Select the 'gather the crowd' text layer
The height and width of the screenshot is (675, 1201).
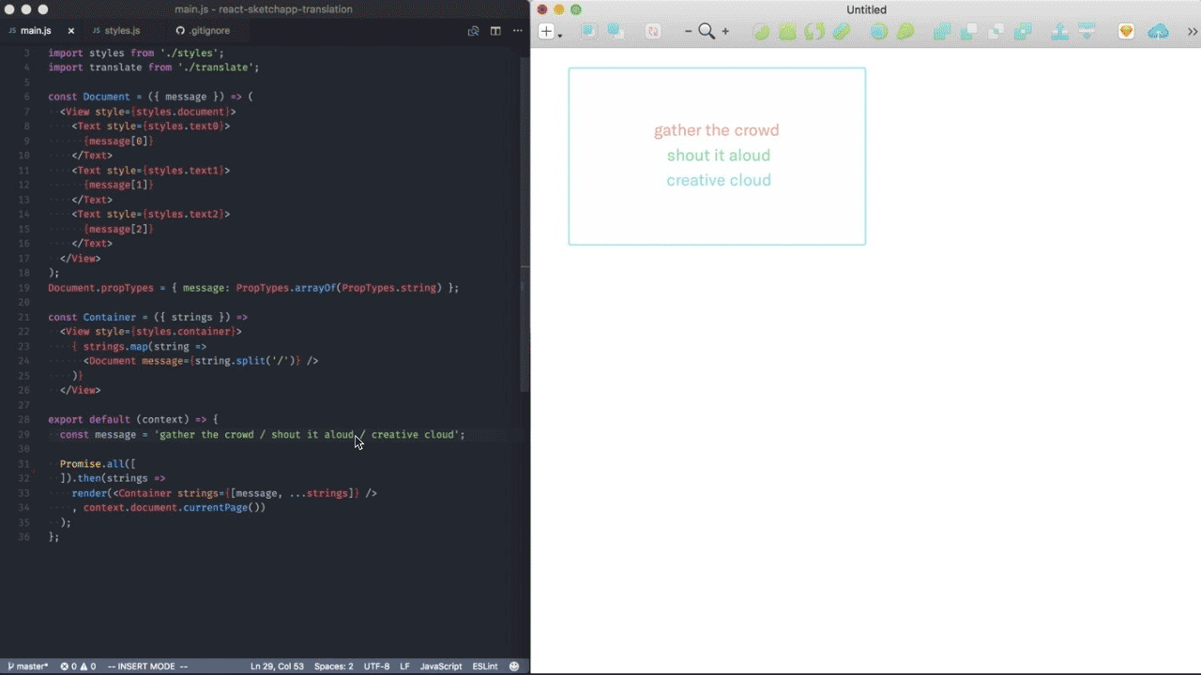click(x=717, y=130)
